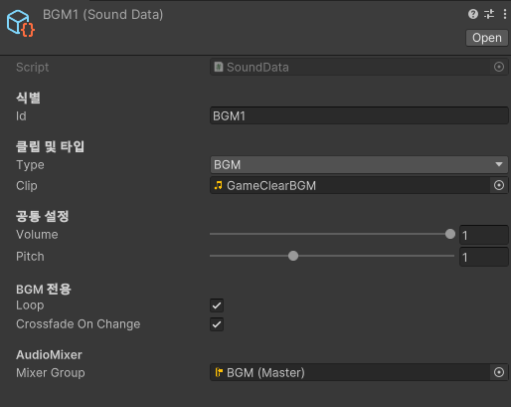
Task: Disable Crossfade On Change checkbox
Action: (217, 324)
